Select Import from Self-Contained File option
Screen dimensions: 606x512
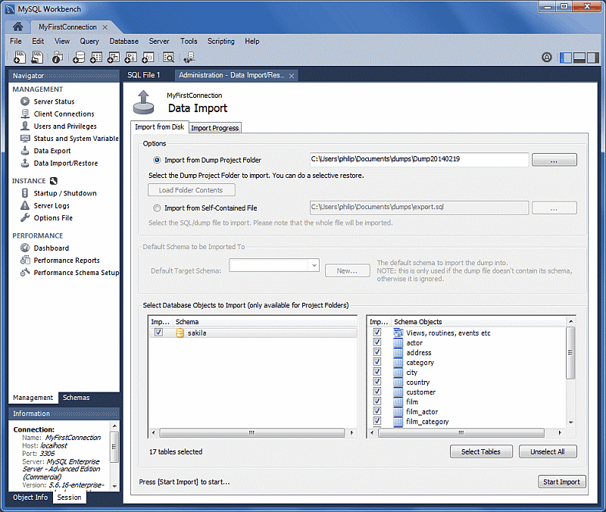tap(158, 208)
